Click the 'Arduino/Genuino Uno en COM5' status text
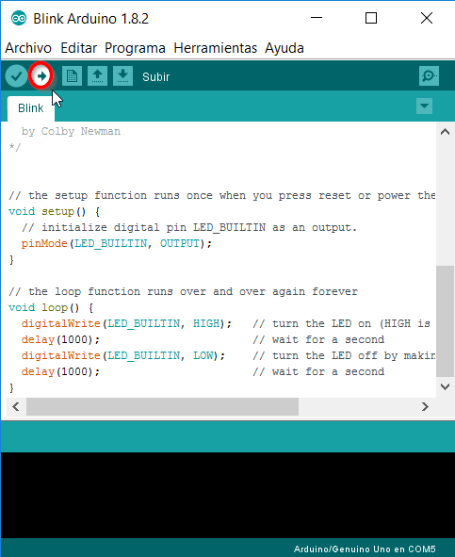This screenshot has height=557, width=455. pyautogui.click(x=365, y=549)
